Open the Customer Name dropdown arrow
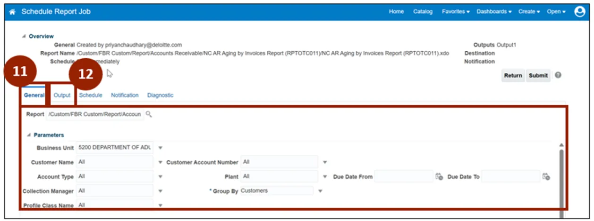 (x=161, y=162)
